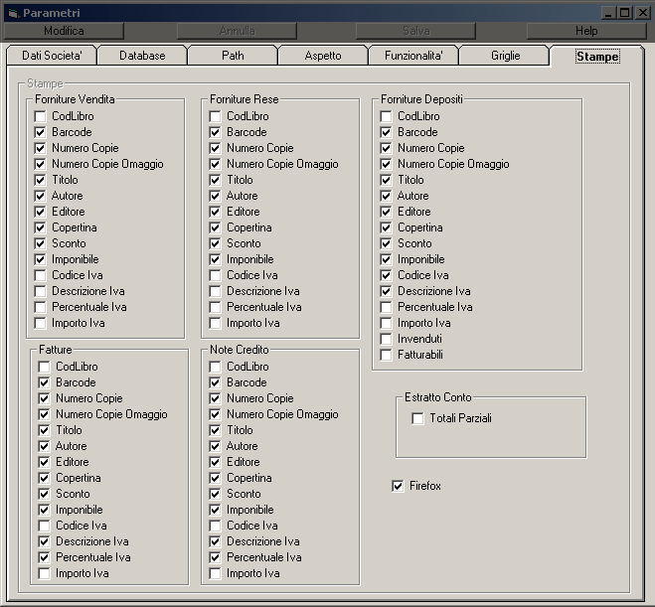Enable CodLibro in Forniture Vendita
This screenshot has width=655, height=607.
40,116
